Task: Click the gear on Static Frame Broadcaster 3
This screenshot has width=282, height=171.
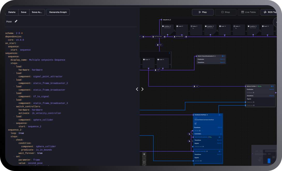Action: (222, 56)
